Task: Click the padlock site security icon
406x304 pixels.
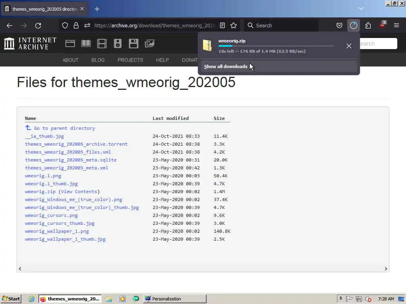Action: click(x=76, y=25)
